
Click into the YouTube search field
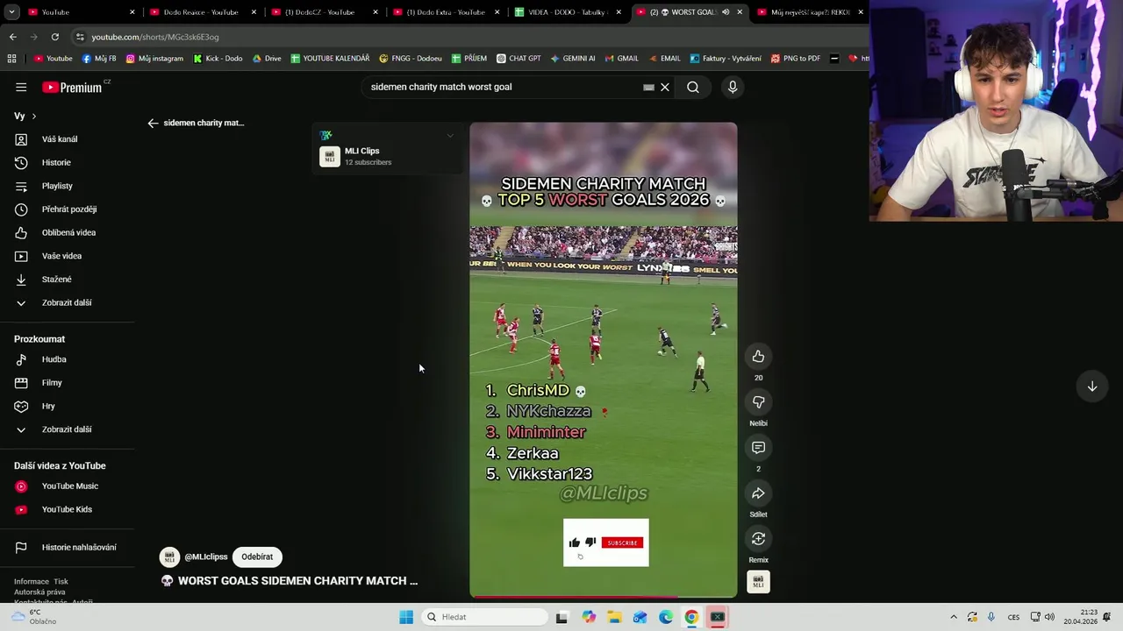[504, 87]
